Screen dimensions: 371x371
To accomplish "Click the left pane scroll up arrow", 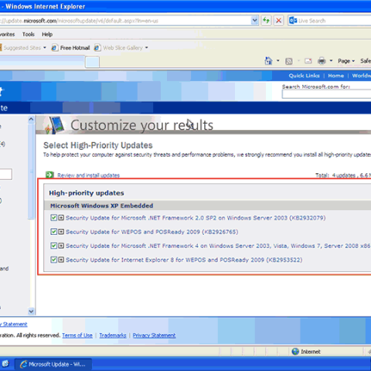I will 31,119.
